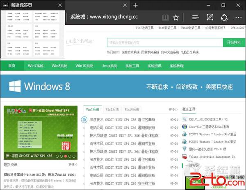Close the 新建标签页 tab
246x190 pixels.
tap(60, 5)
